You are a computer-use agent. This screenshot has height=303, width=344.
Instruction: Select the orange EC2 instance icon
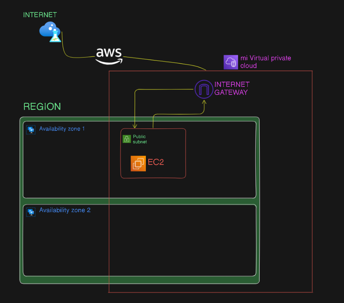138,163
